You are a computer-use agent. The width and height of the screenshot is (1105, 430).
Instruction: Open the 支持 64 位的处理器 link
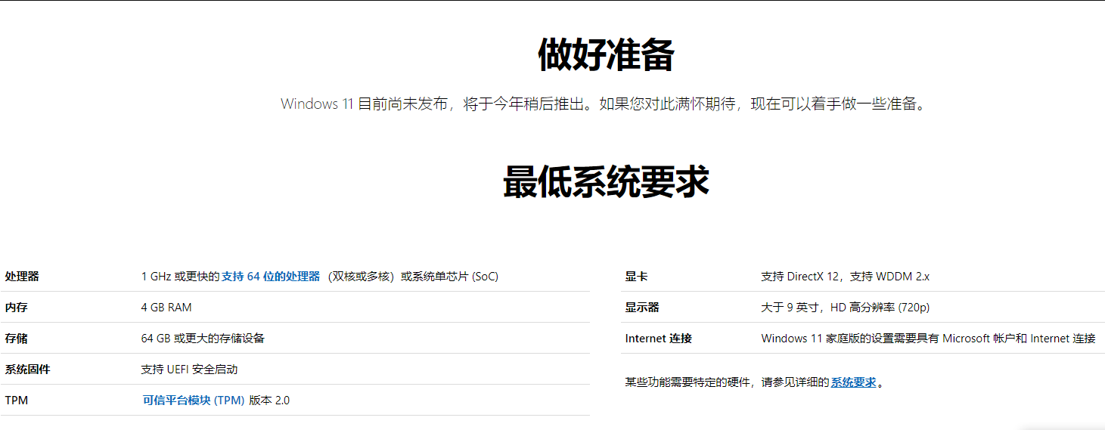tap(270, 277)
